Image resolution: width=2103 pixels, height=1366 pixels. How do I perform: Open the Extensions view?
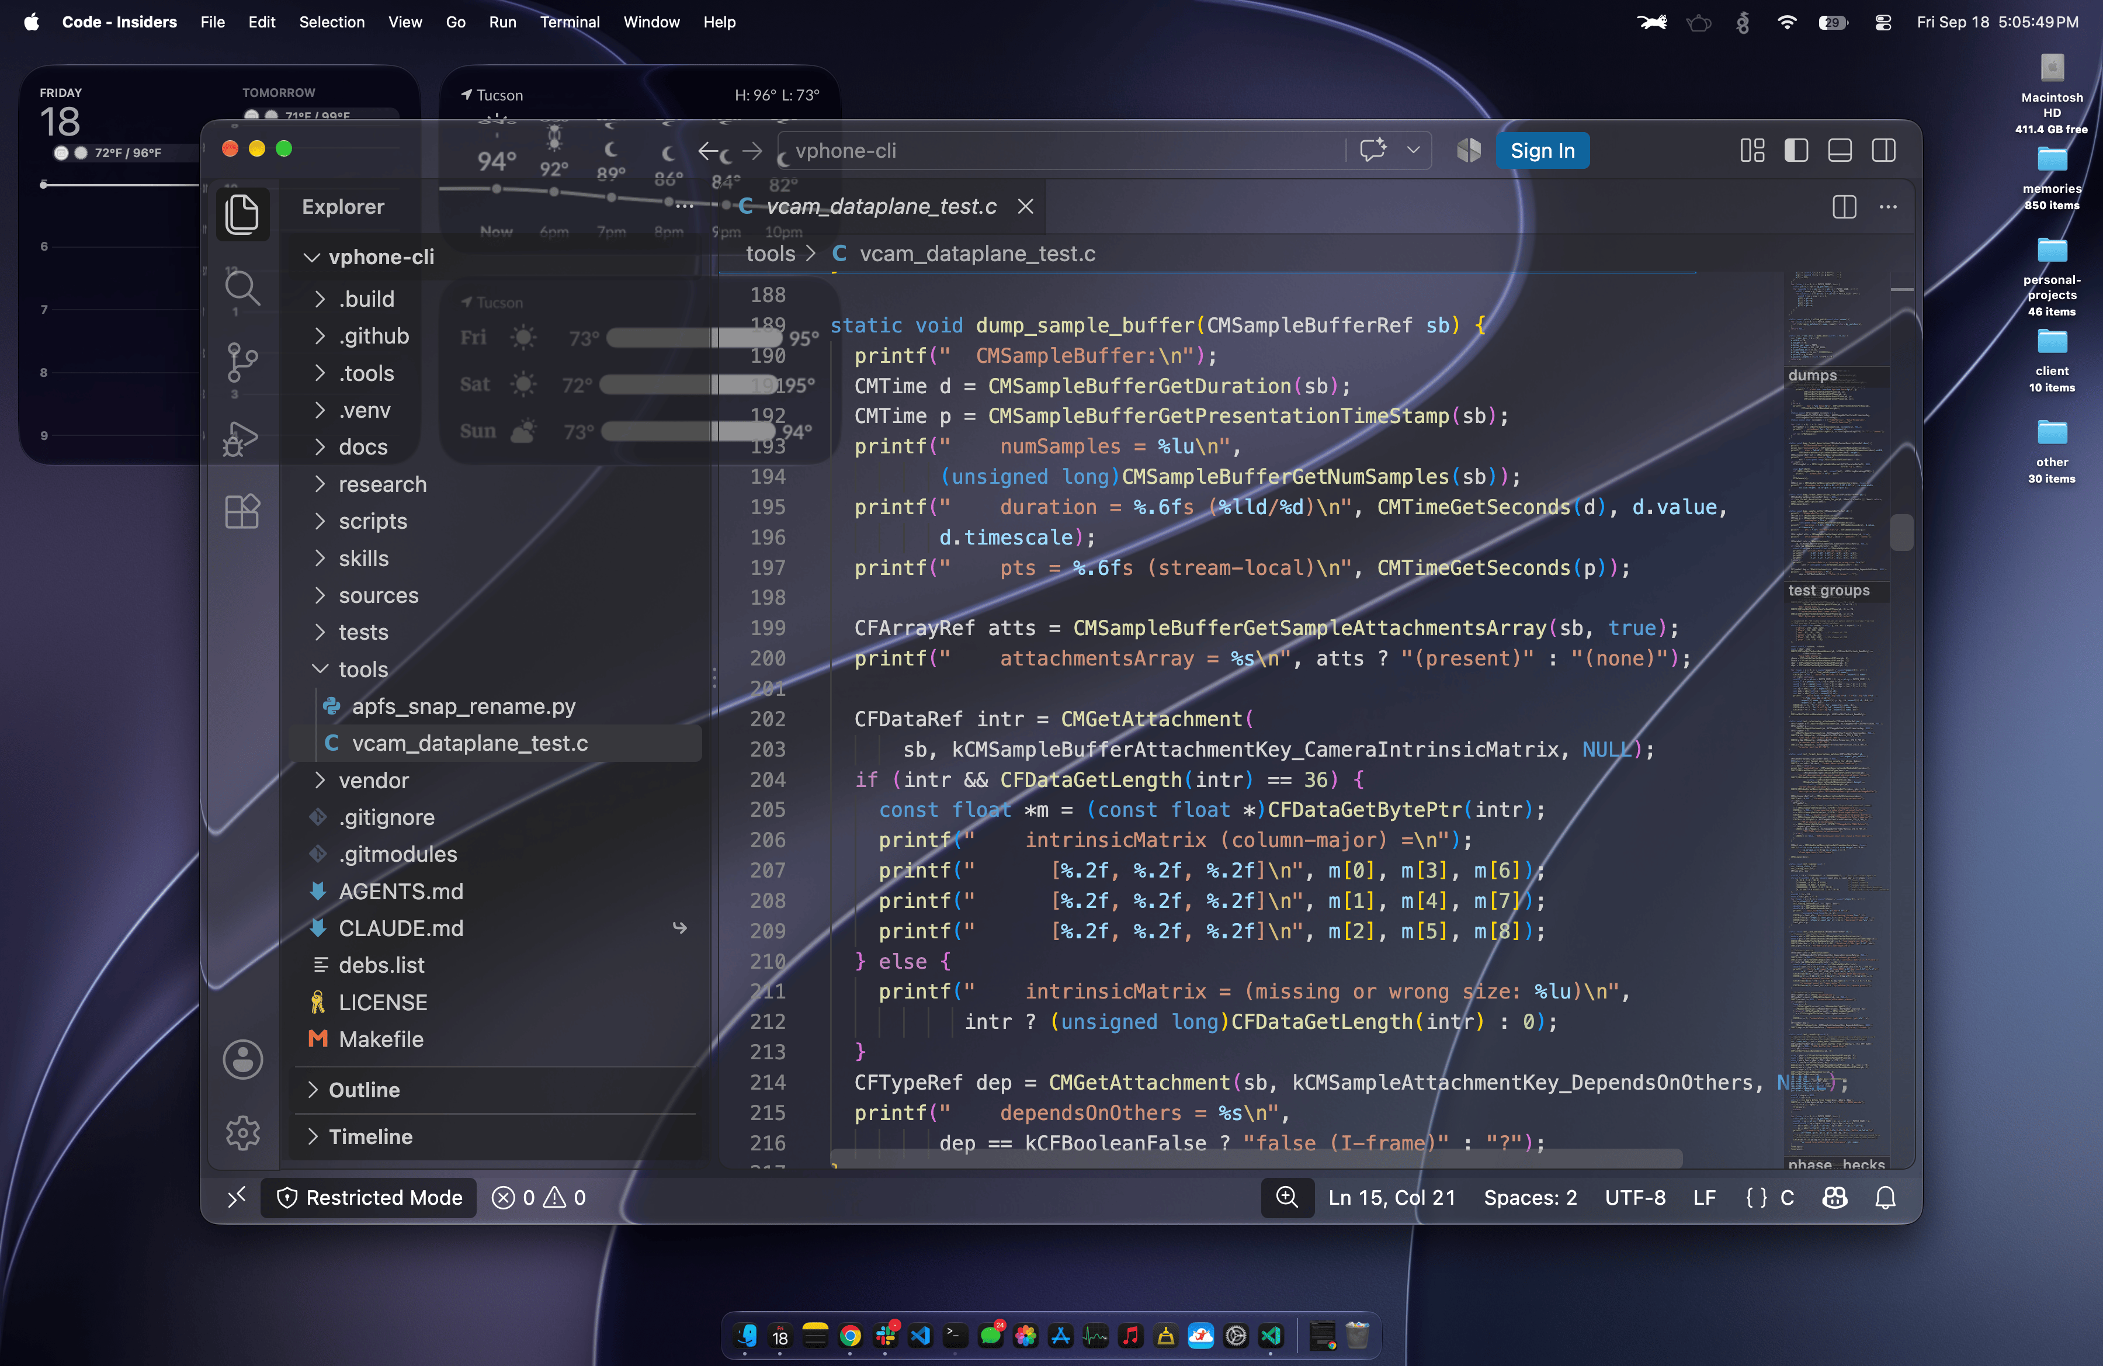click(x=242, y=512)
